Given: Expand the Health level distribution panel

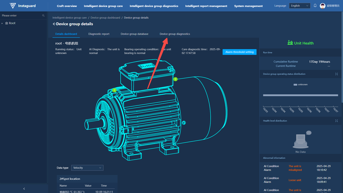Looking at the screenshot, I should point(337,121).
